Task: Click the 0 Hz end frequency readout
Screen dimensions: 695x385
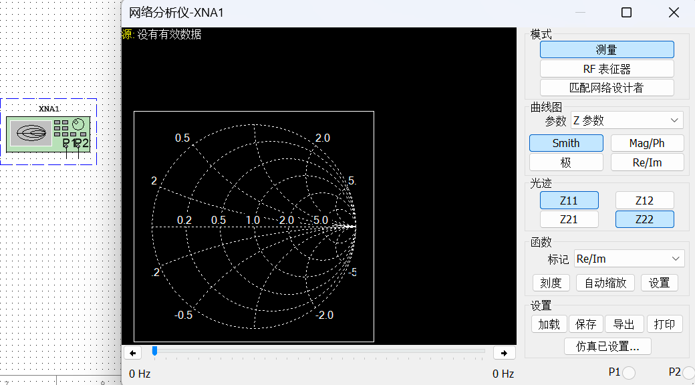Action: (x=503, y=374)
